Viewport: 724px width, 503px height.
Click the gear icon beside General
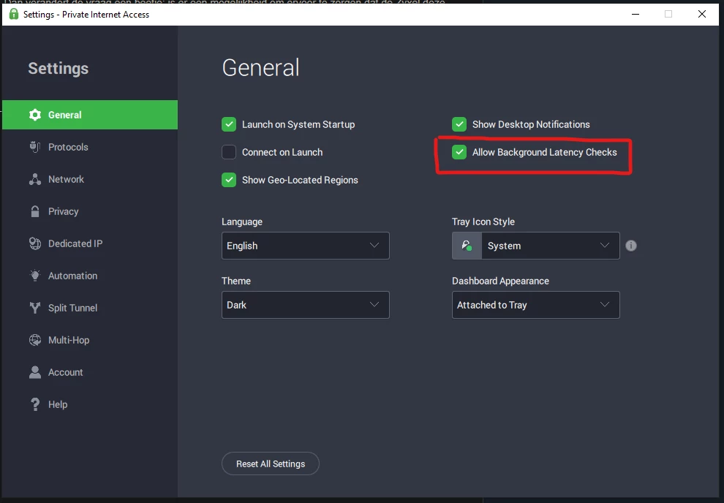click(35, 115)
